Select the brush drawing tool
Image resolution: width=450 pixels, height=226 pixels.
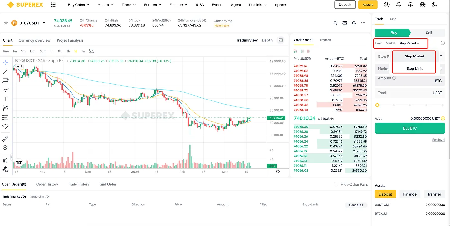pos(5,90)
